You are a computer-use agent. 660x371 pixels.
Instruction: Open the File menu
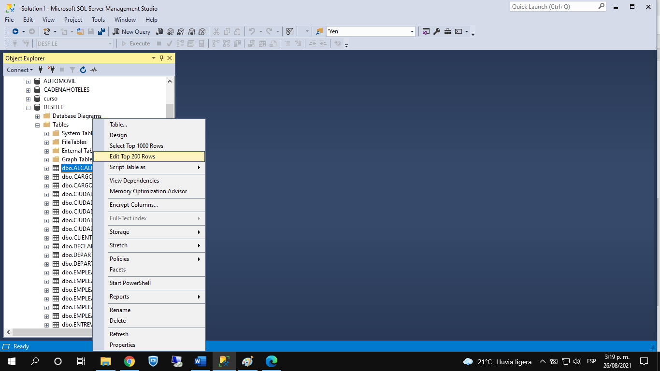(9, 20)
